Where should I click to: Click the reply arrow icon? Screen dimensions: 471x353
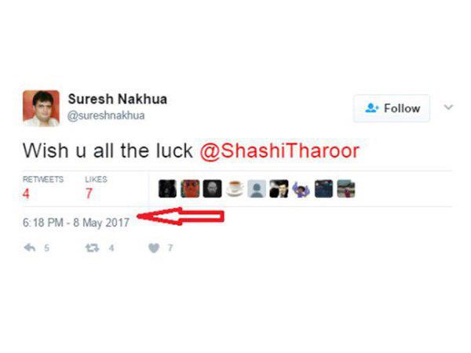[30, 248]
